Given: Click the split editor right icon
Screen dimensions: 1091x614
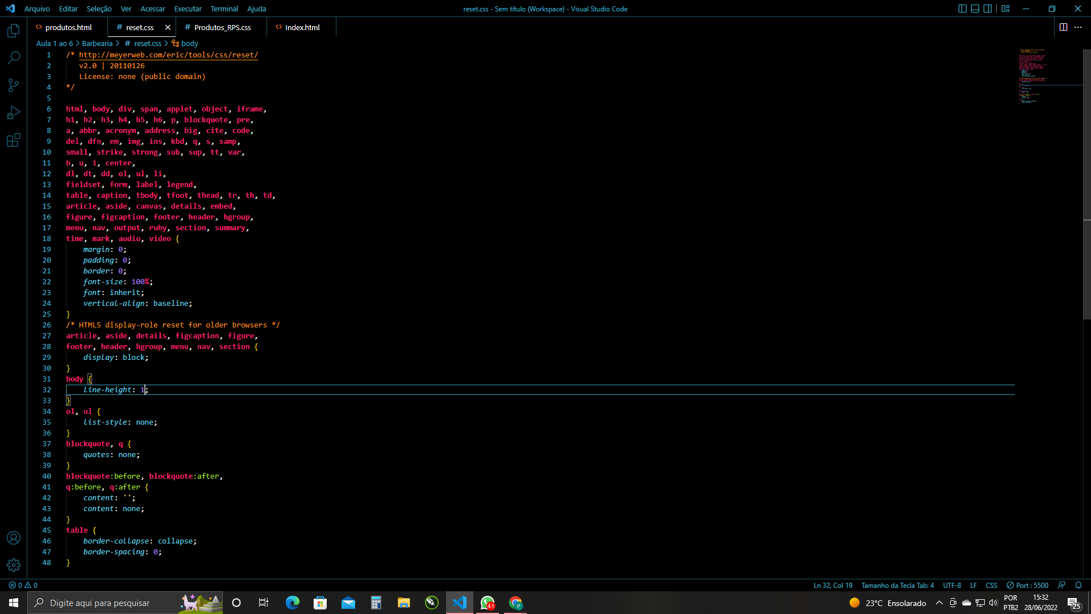Looking at the screenshot, I should (x=1063, y=27).
